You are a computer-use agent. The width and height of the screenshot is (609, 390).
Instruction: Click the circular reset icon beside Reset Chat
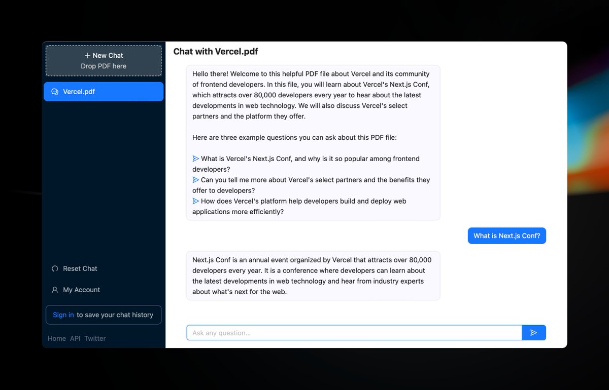point(55,268)
